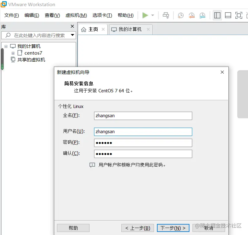Click the home icon on 主页 tab

click(83, 29)
